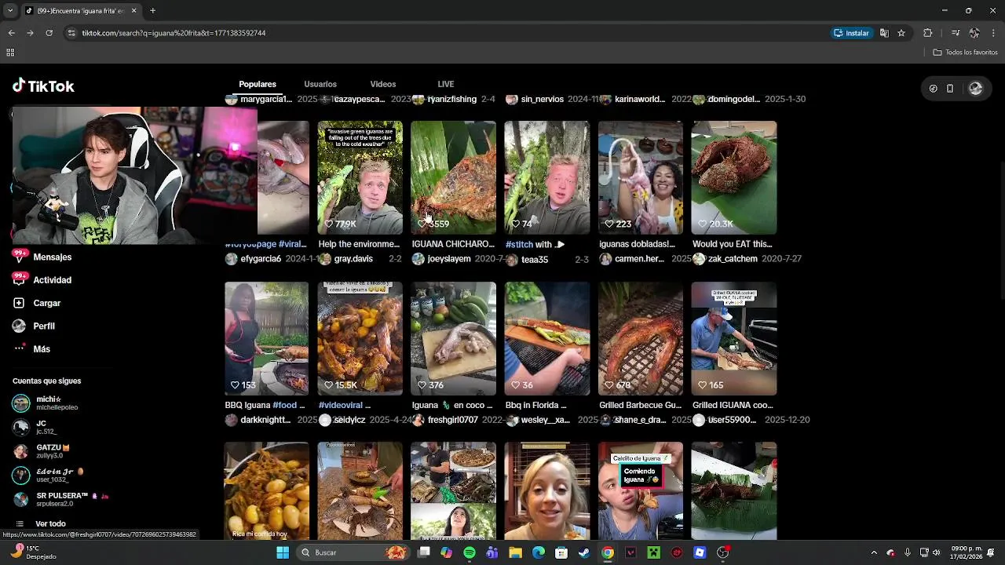Click browser back arrow
The height and width of the screenshot is (565, 1005).
tap(11, 33)
